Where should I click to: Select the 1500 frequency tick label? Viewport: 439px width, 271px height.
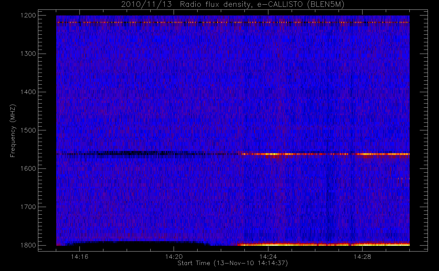[x=28, y=130]
